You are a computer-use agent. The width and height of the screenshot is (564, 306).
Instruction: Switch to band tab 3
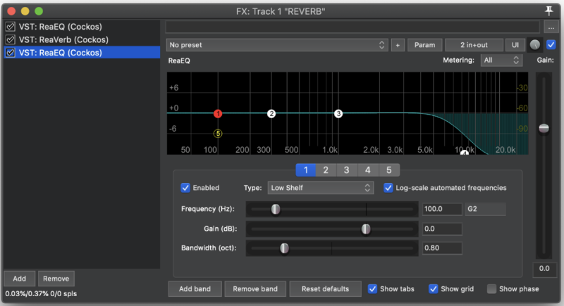pyautogui.click(x=347, y=170)
